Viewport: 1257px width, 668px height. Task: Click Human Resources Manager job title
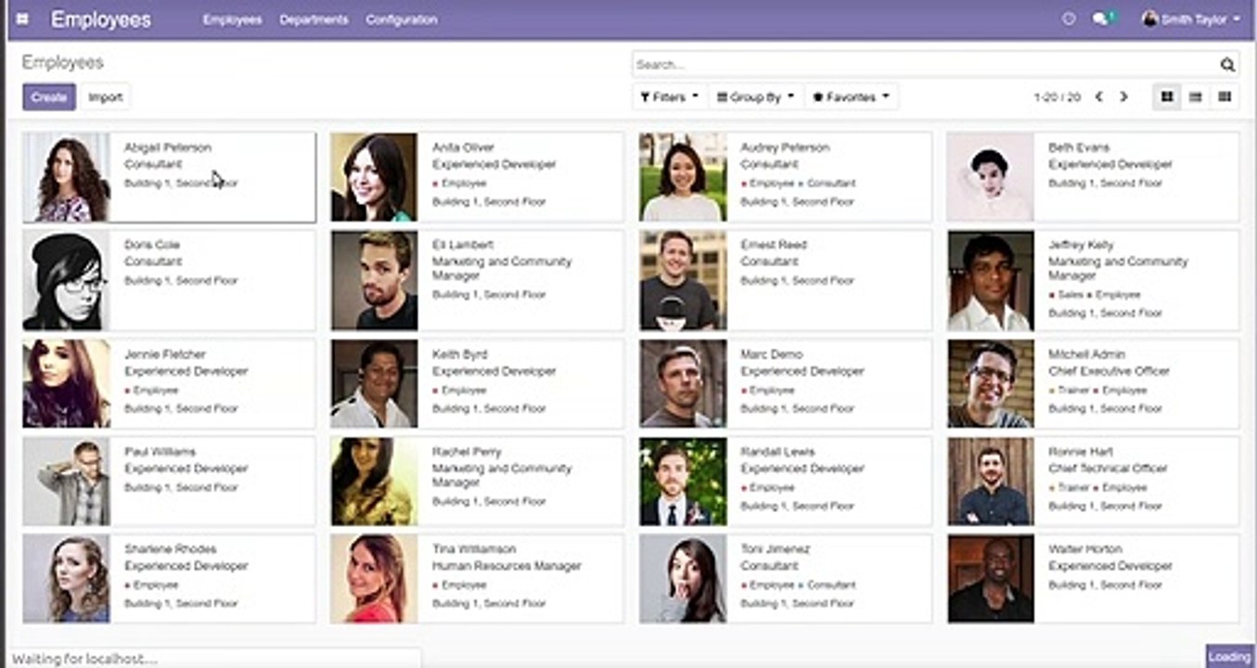(507, 566)
